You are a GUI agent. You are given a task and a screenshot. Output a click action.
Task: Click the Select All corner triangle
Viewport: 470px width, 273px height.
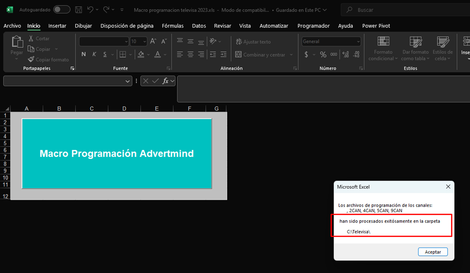coord(7,109)
